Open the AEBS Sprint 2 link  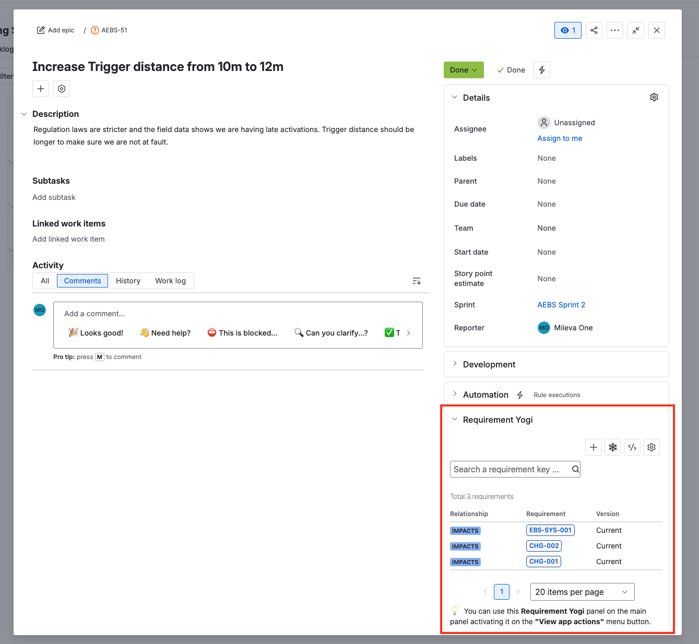click(x=561, y=305)
